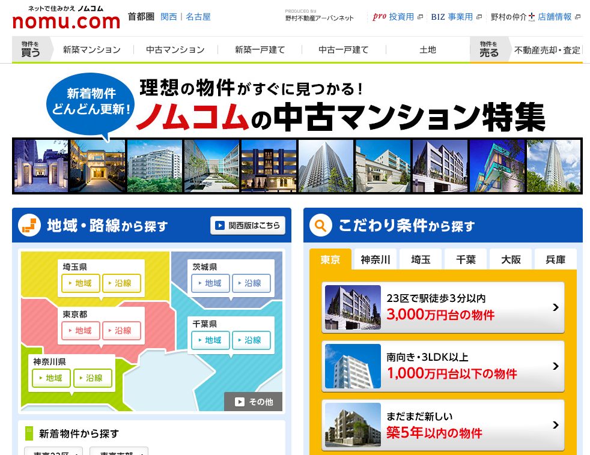Switch to the 兵庫 tab
Image resolution: width=590 pixels, height=455 pixels.
556,259
